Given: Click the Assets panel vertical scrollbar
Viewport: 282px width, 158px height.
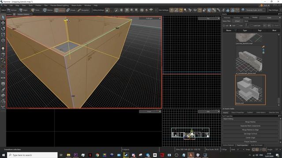Looking at the screenshot, I should (279, 70).
